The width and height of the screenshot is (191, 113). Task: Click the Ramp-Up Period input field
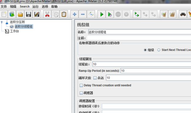(156, 71)
